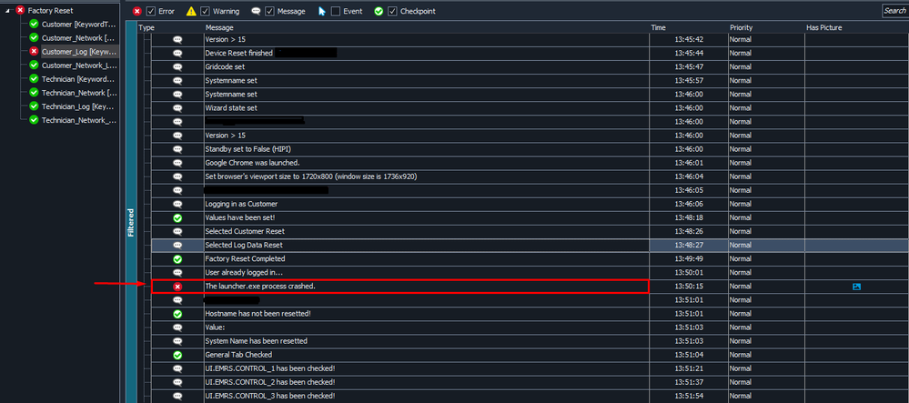Toggle the Warning filter checkbox

point(206,11)
